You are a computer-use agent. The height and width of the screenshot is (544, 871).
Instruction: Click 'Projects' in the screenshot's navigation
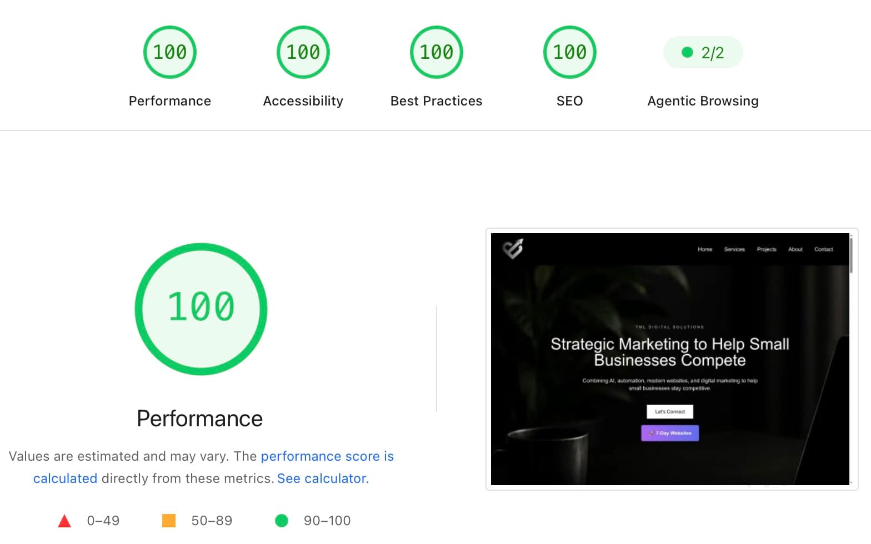pos(767,249)
